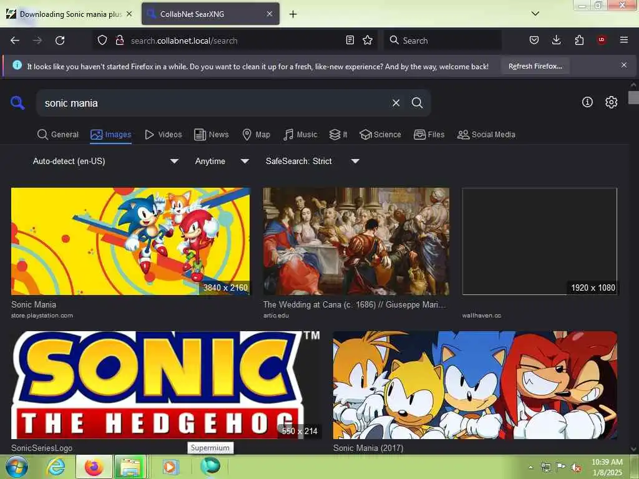Open Firefox from the taskbar
Image resolution: width=639 pixels, height=479 pixels.
pyautogui.click(x=94, y=467)
